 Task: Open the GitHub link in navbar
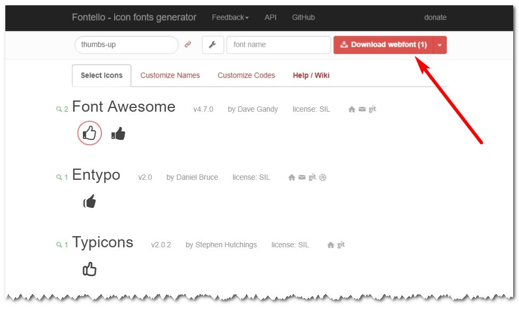click(x=303, y=17)
